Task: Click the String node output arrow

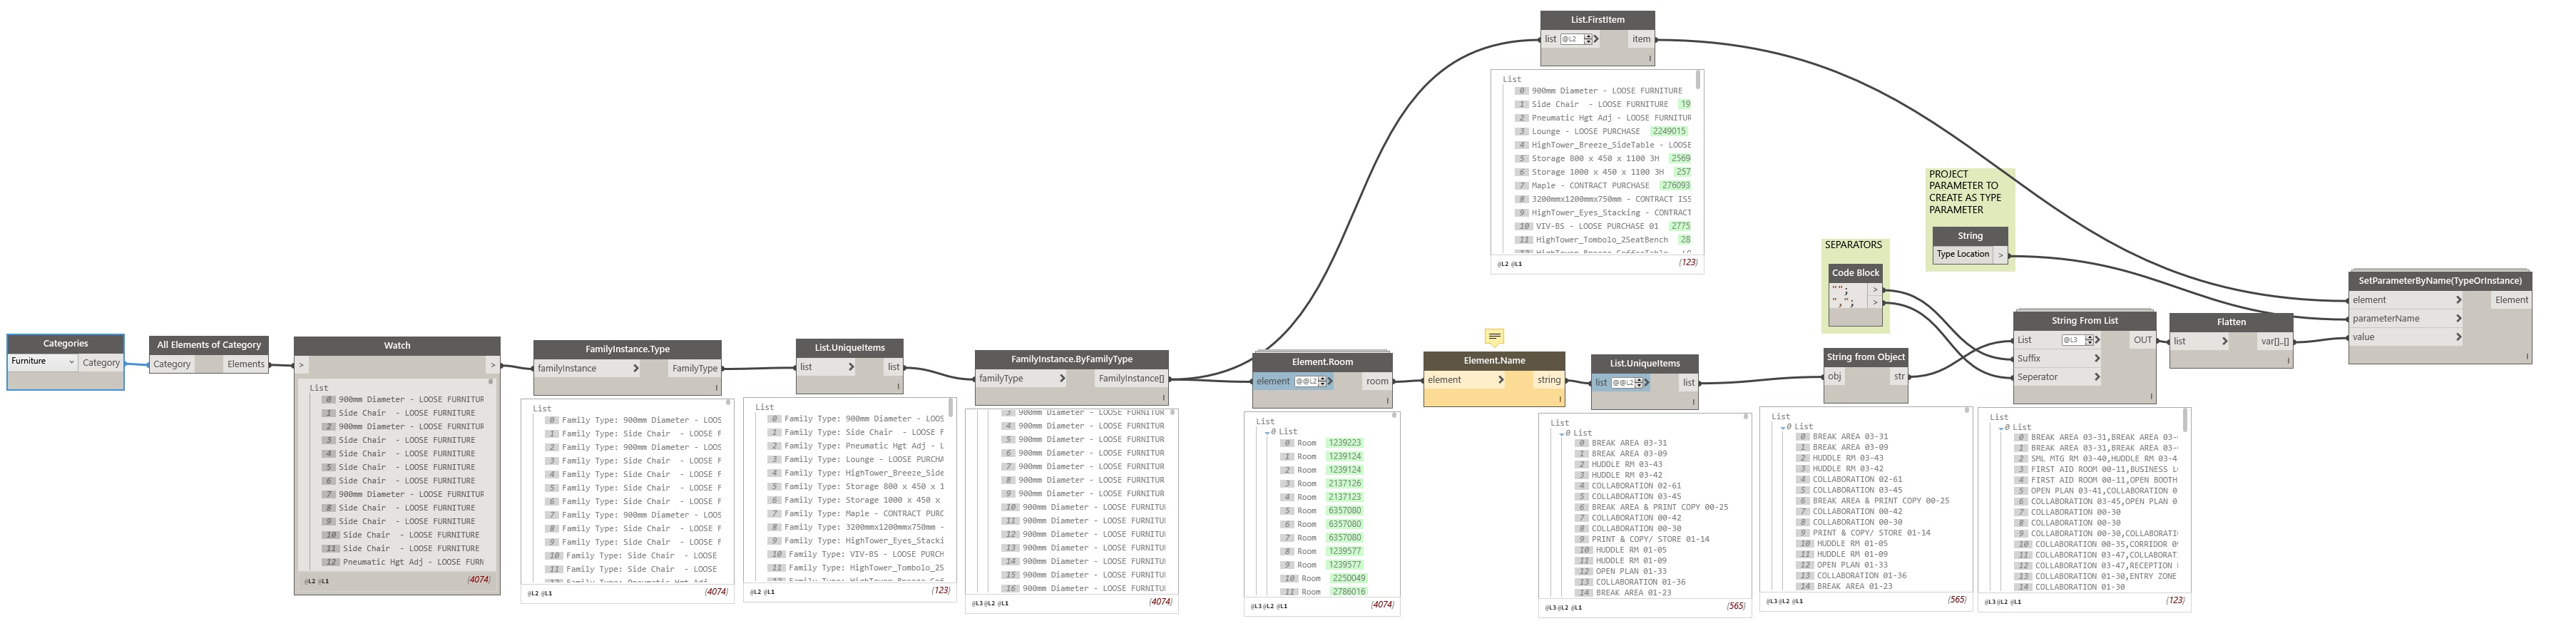Action: [2000, 255]
